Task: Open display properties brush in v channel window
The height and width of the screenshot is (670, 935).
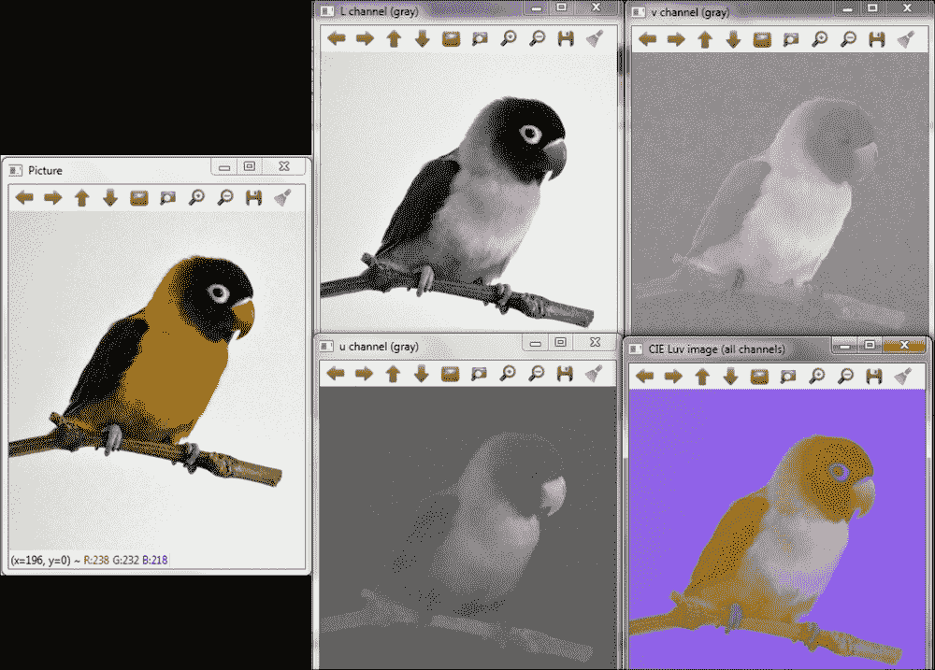Action: coord(905,39)
